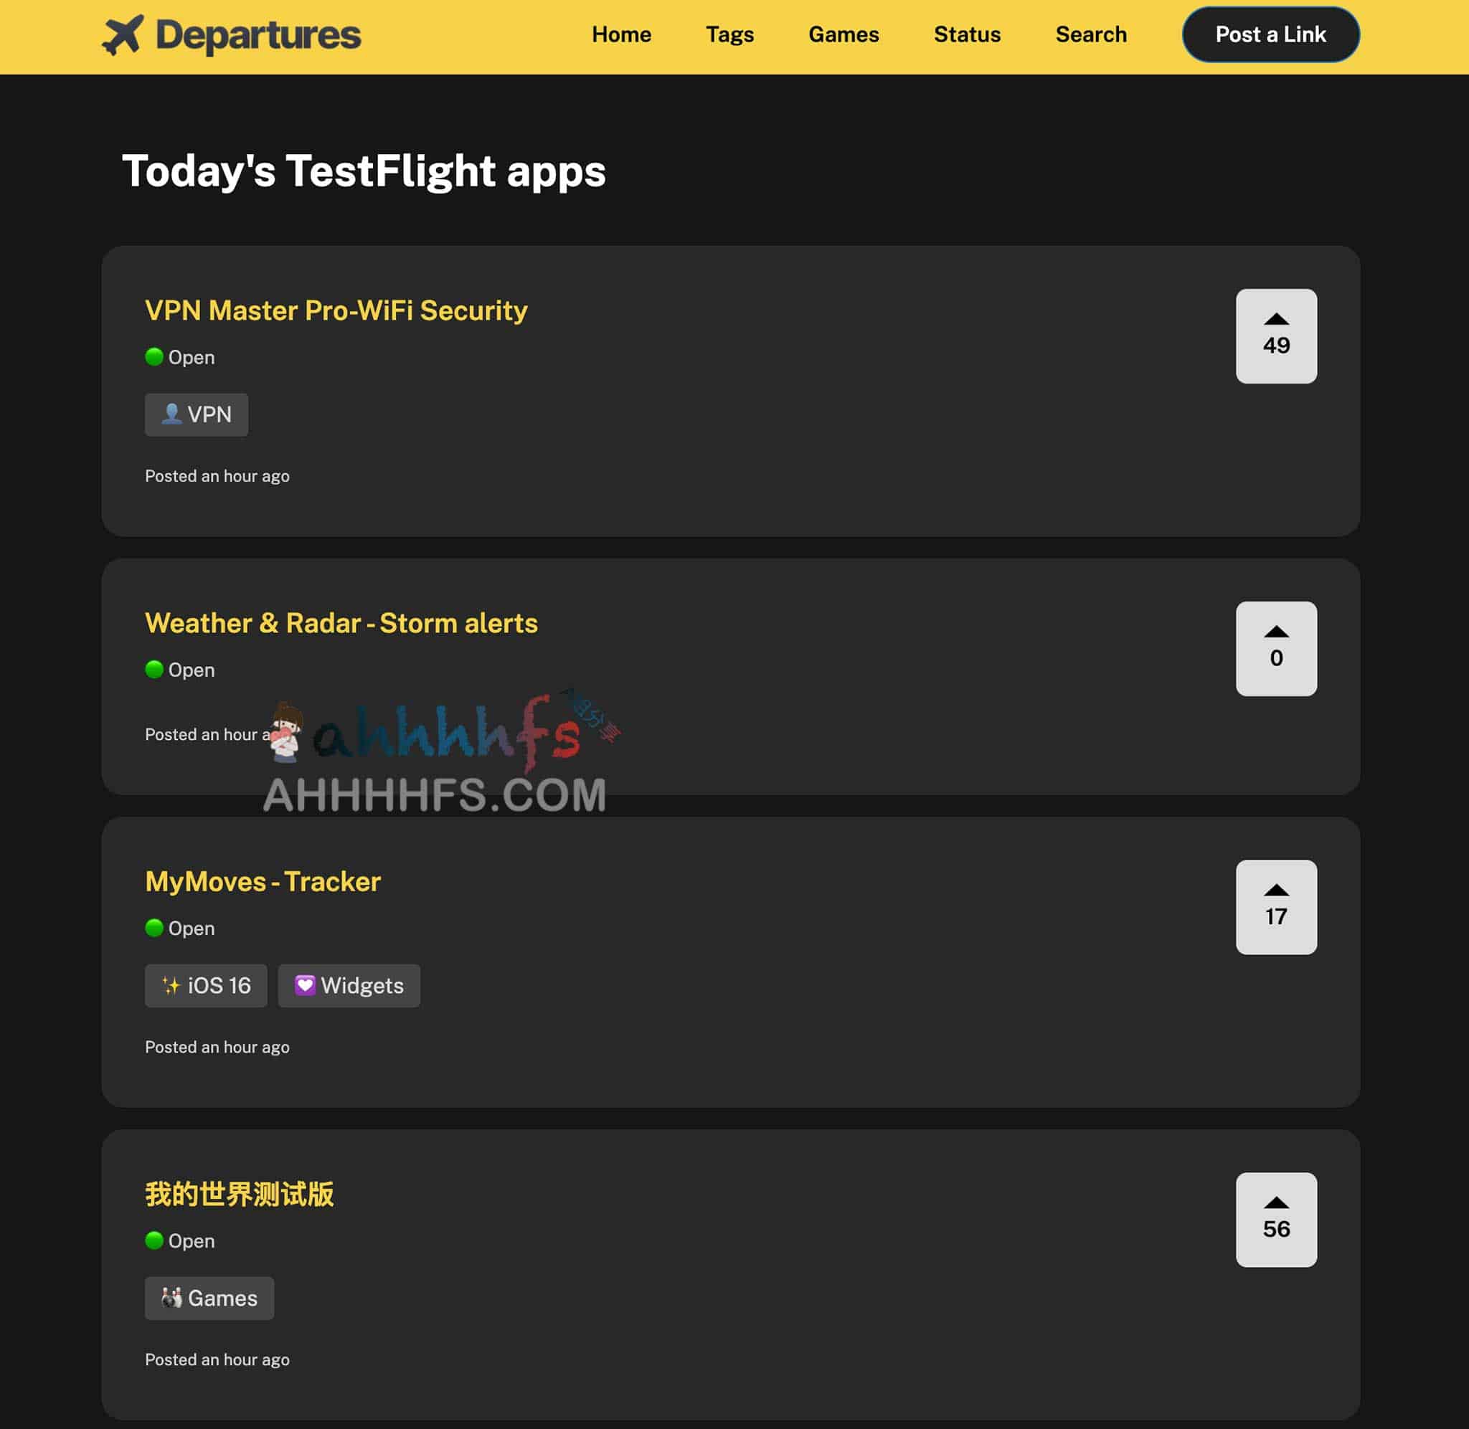Viewport: 1469px width, 1429px height.
Task: Click the upvote arrow for VPN Master Pro
Action: [1275, 318]
